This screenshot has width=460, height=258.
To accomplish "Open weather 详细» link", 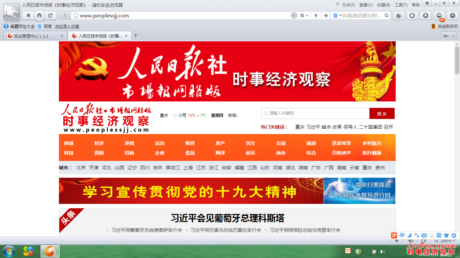I will (233, 116).
